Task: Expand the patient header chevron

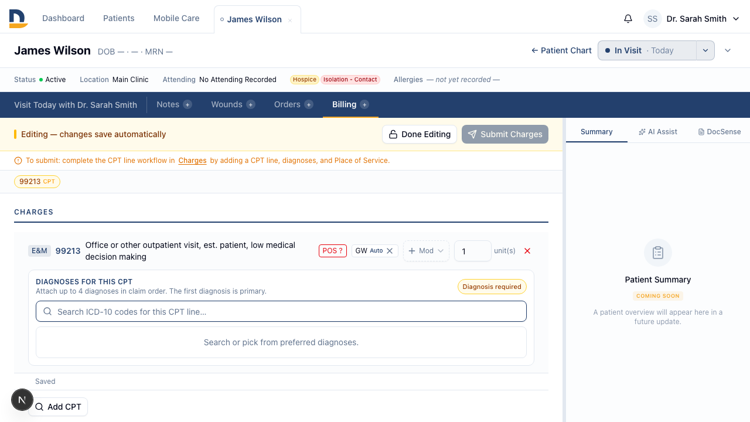Action: (x=728, y=50)
